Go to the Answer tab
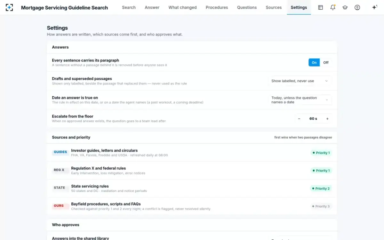This screenshot has height=240, width=384. coord(152,7)
